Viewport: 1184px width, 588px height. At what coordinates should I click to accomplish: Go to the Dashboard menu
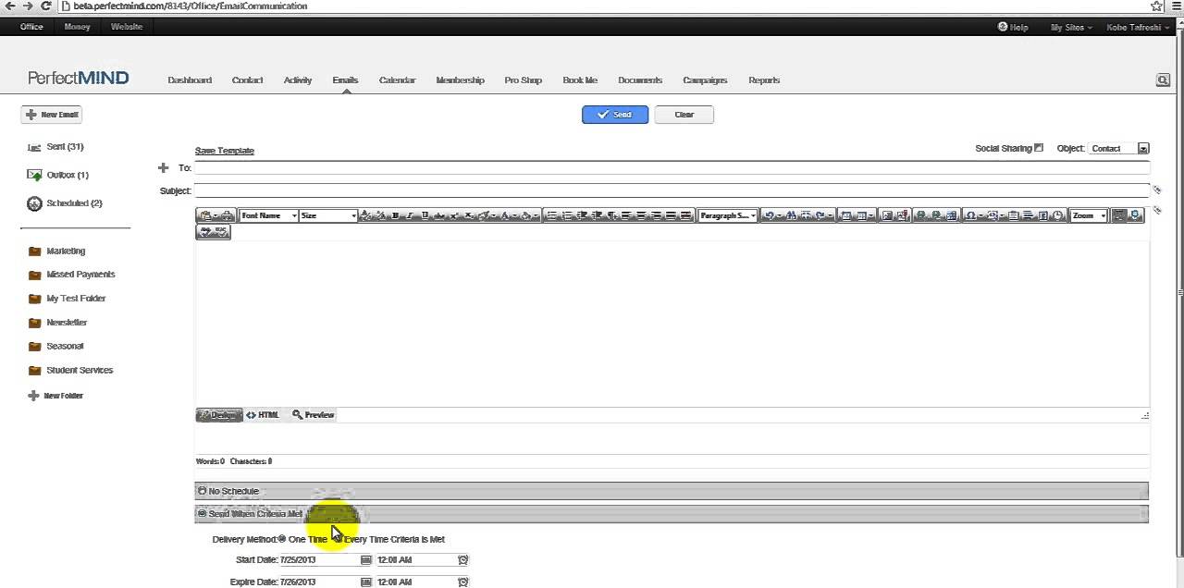click(190, 80)
